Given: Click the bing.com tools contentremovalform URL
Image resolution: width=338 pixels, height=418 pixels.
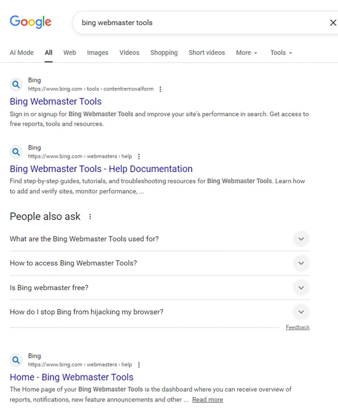Looking at the screenshot, I should [90, 89].
